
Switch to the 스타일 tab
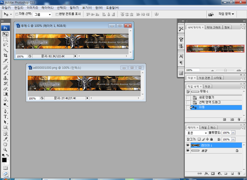click(x=218, y=78)
